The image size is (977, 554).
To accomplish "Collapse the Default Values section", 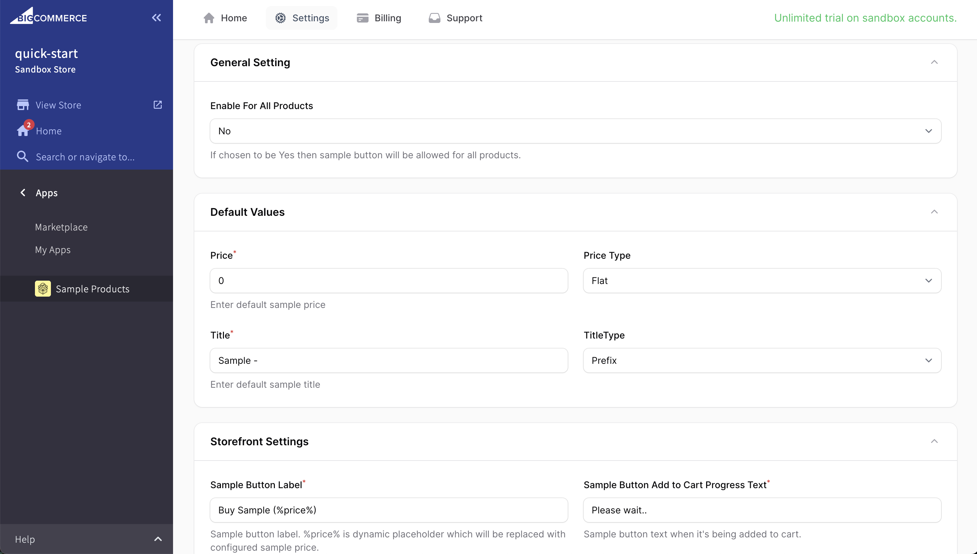I will (934, 211).
